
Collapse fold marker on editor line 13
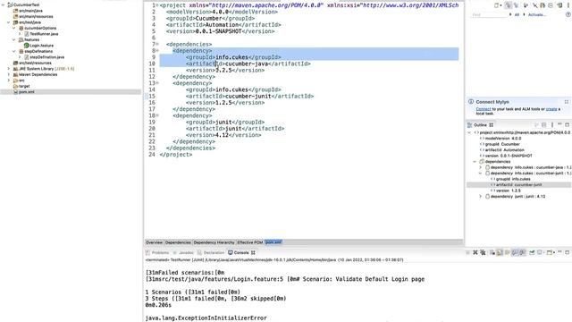point(157,83)
